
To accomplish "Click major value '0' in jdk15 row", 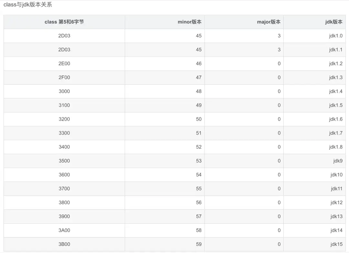I will (x=279, y=244).
